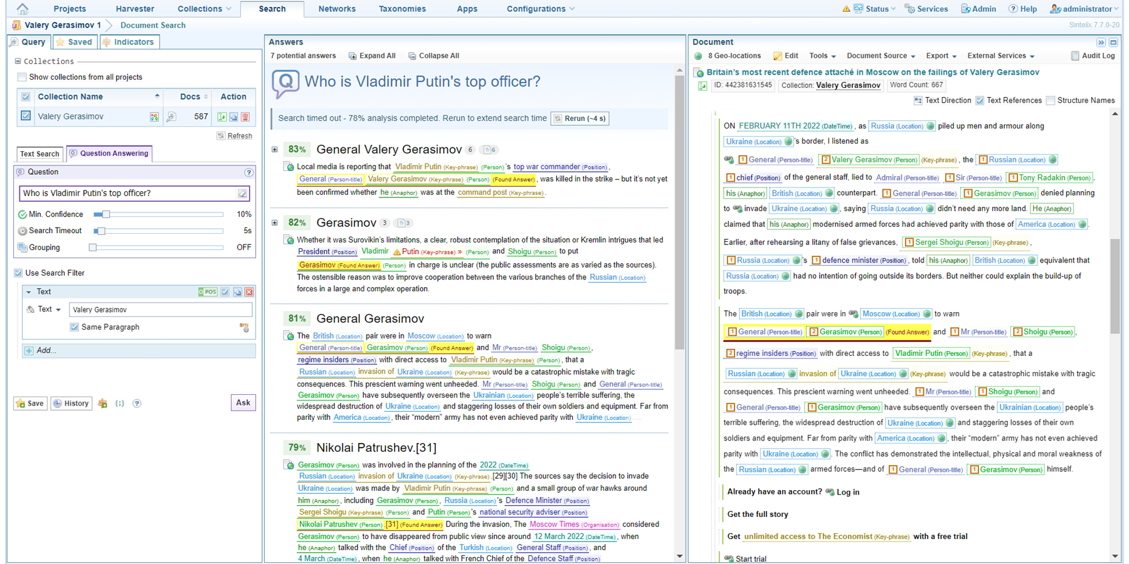Toggle the select-all checkbox in collection header
Screen dimensions: 1129x564
tap(26, 97)
